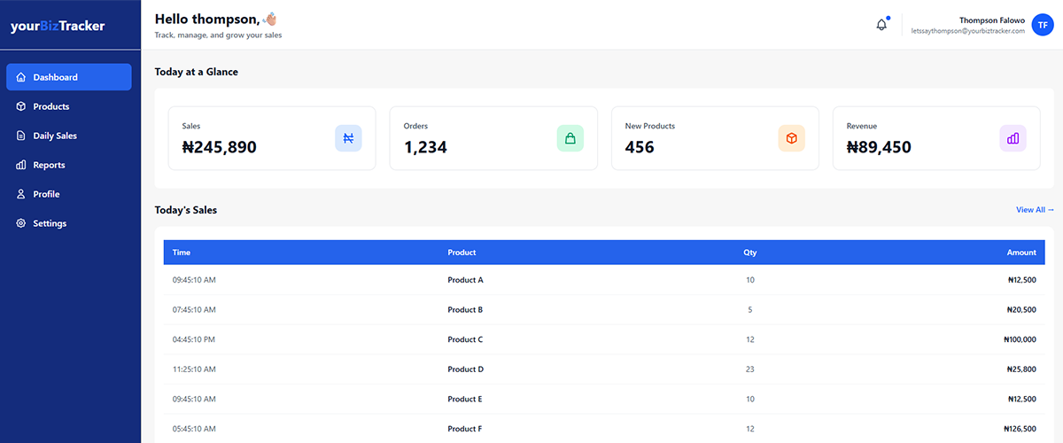Click the purple chart icon on Revenue card
This screenshot has width=1063, height=443.
(1013, 138)
